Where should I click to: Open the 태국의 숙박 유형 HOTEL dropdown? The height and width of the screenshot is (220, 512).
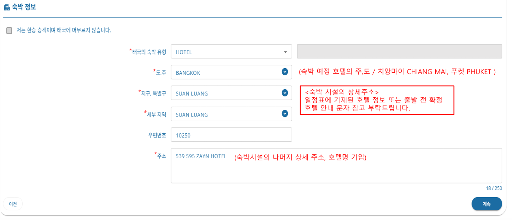(231, 52)
